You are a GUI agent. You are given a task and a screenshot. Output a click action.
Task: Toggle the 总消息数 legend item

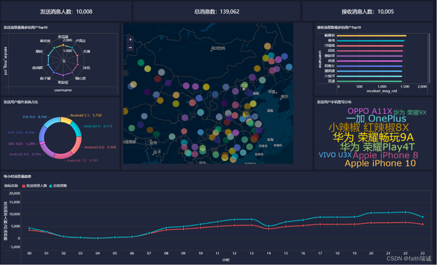point(58,186)
